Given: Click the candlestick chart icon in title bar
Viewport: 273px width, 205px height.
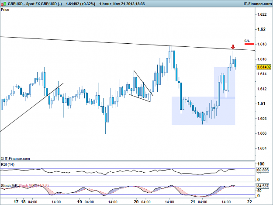Looking at the screenshot, I should click(3, 3).
